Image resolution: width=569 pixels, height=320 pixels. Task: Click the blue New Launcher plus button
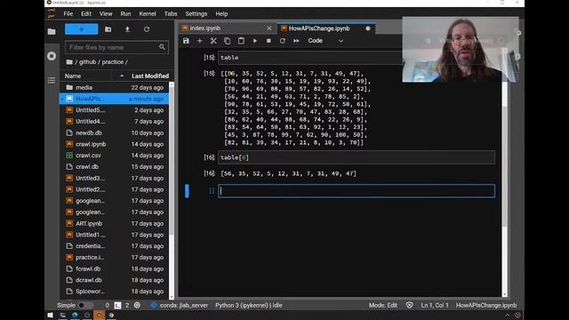coord(81,29)
